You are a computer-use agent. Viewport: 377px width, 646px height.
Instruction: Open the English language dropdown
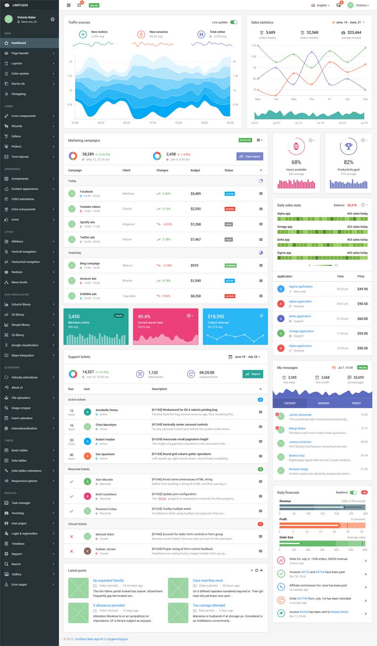(x=320, y=5)
